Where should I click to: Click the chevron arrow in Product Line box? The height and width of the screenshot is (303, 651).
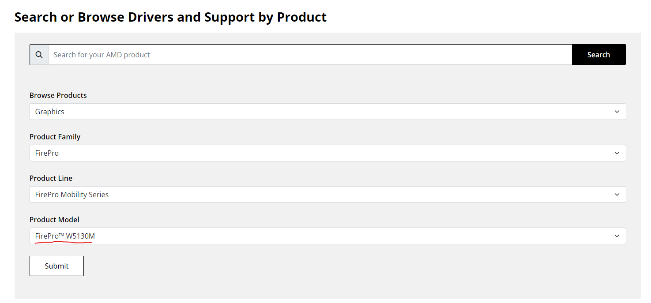click(617, 195)
